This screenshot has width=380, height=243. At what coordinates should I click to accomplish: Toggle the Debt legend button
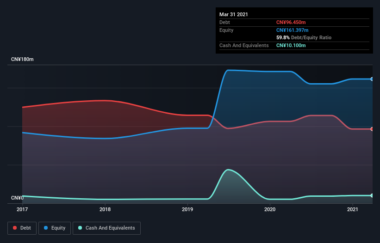[x=22, y=228]
